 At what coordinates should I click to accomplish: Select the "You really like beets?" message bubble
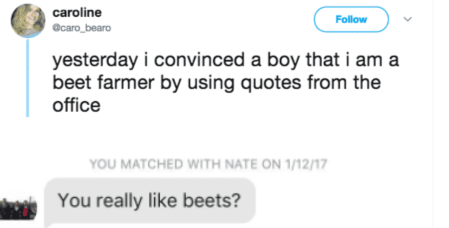(x=150, y=201)
